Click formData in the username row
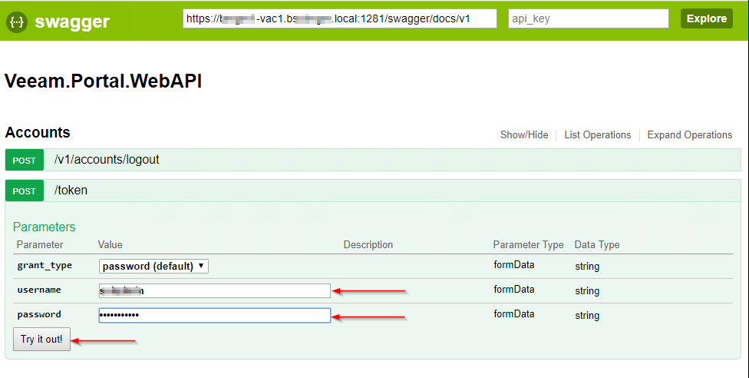 514,289
